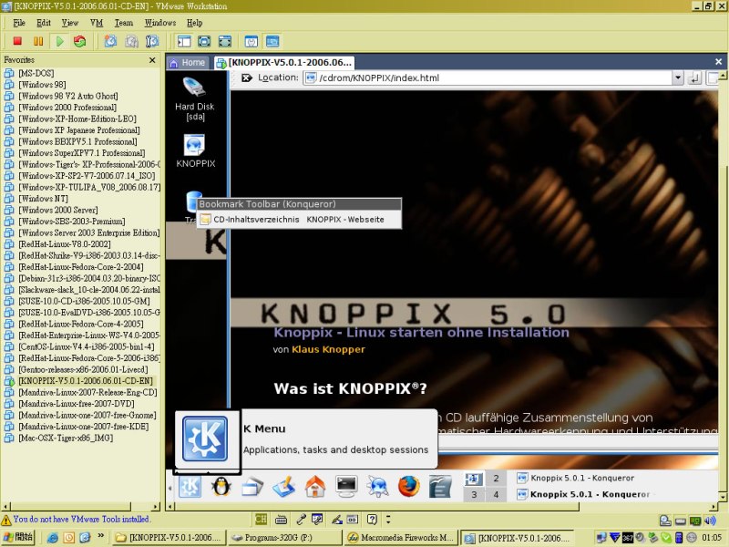Select [Windows Server 2003 Enterprise Edition] favorite

(x=88, y=232)
